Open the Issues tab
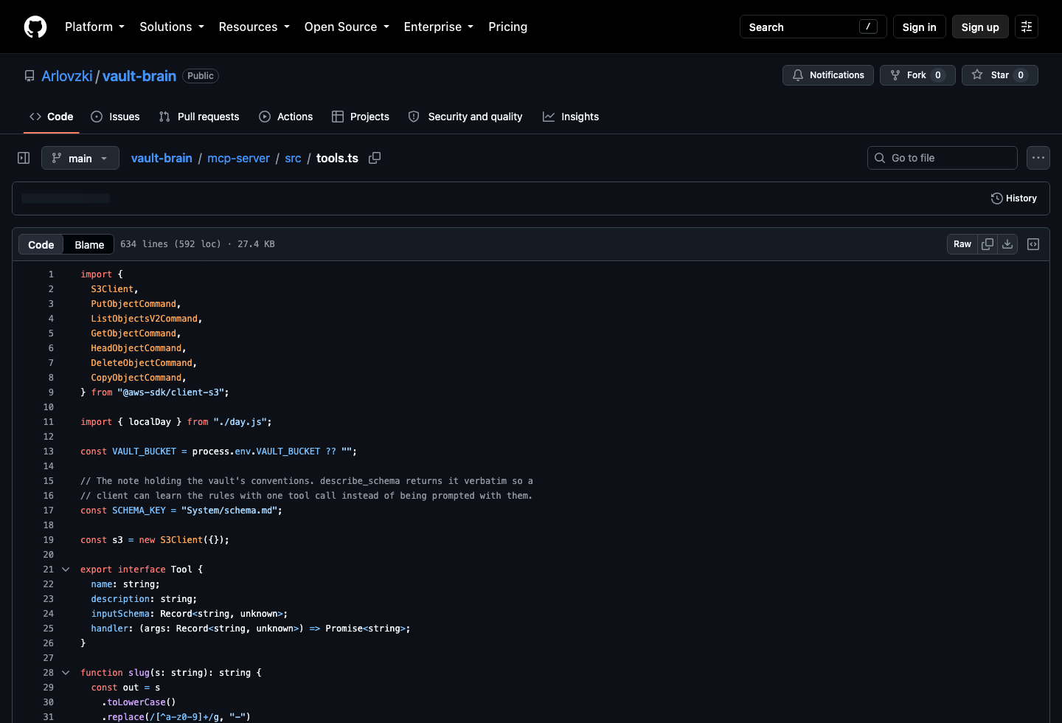This screenshot has width=1062, height=723. click(115, 117)
